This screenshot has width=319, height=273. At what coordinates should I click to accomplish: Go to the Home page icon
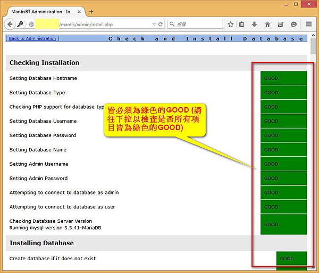[x=267, y=25]
